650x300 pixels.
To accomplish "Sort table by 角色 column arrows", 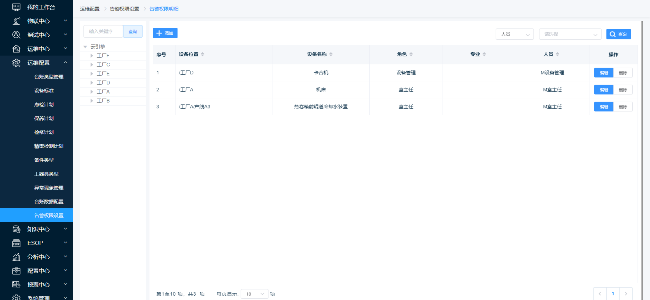I will [411, 54].
